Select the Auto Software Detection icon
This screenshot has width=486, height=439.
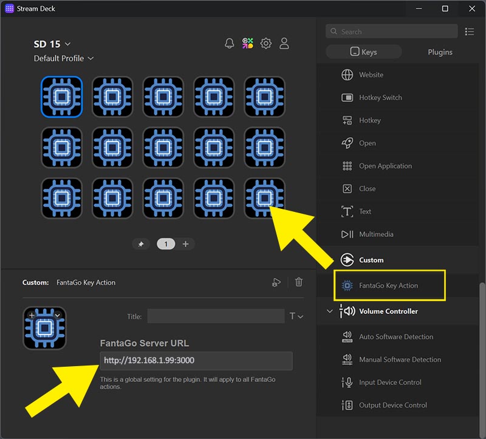coord(347,337)
